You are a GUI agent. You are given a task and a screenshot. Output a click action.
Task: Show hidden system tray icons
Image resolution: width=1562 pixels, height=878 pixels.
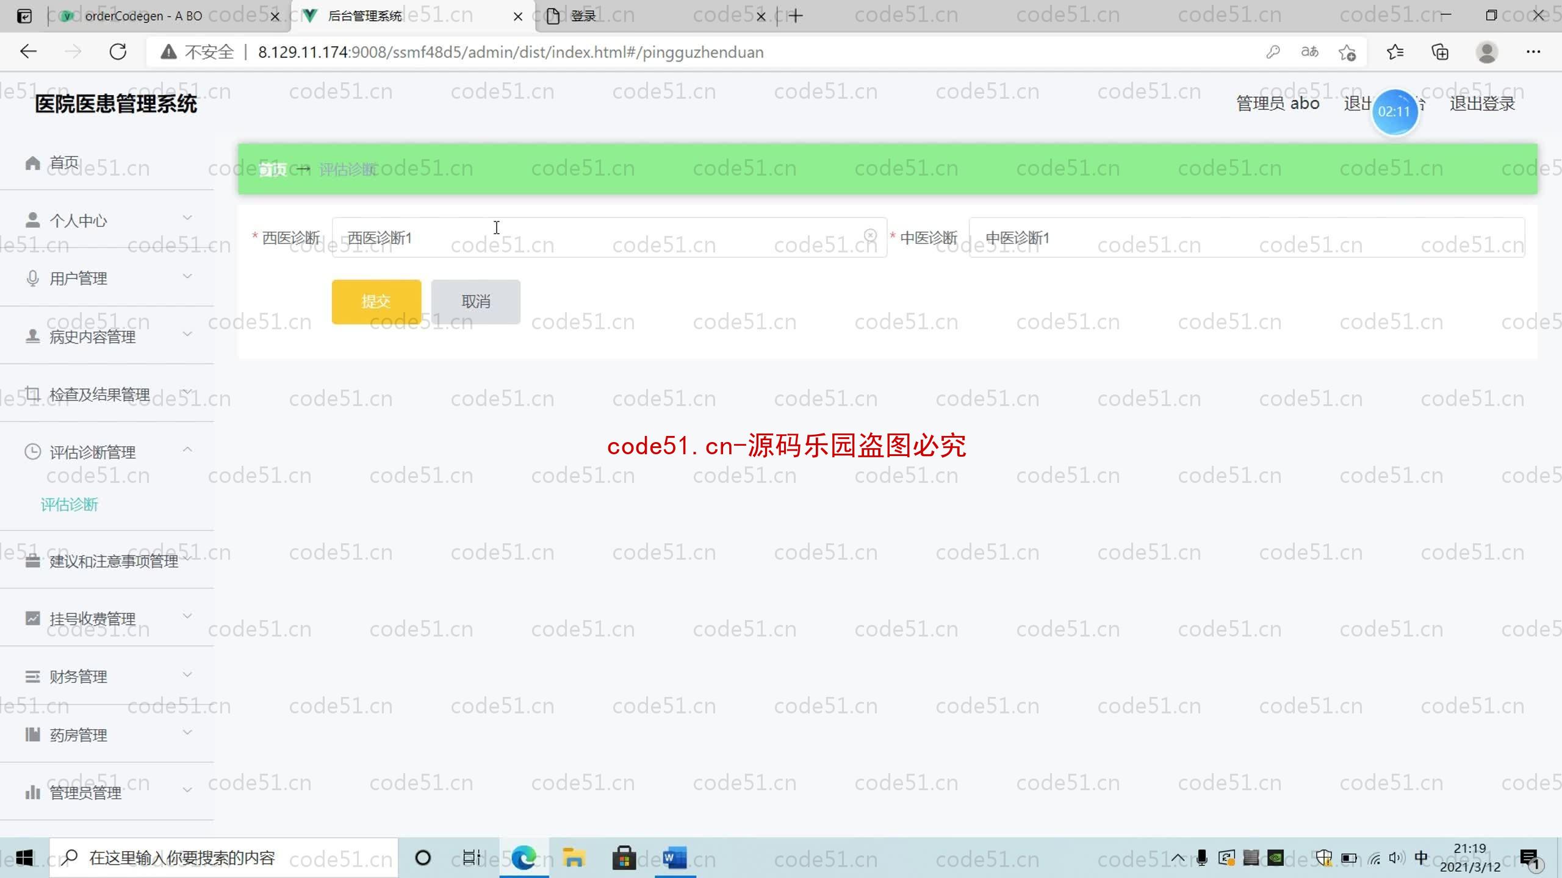pos(1178,858)
